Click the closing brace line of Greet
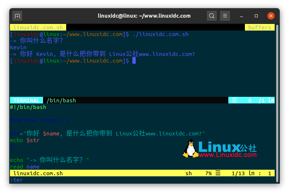289x194 pixels. (x=11, y=147)
